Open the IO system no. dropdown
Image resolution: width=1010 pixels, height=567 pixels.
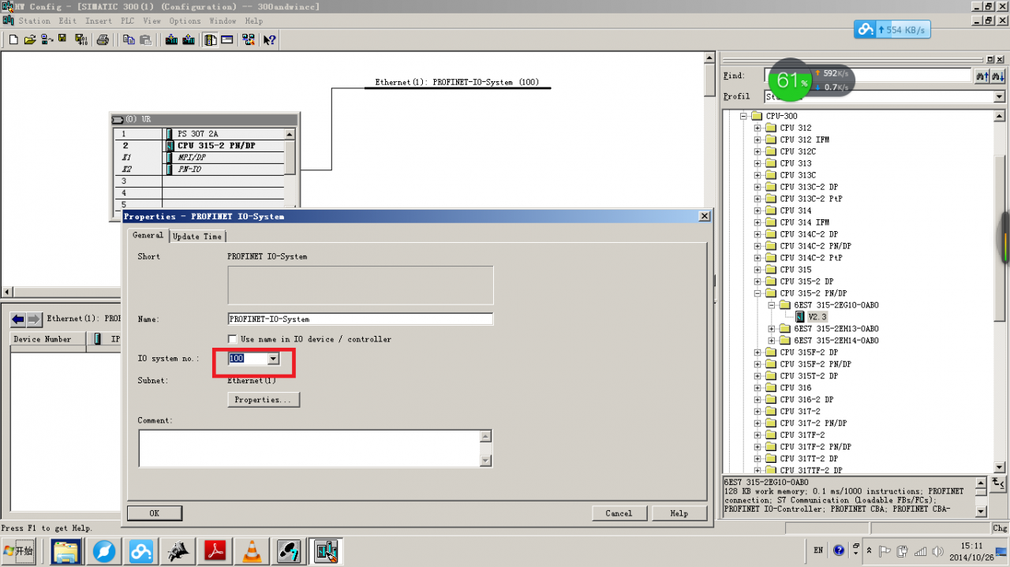pyautogui.click(x=273, y=359)
